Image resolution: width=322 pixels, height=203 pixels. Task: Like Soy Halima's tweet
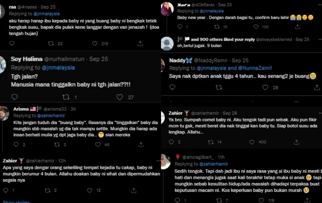pyautogui.click(x=120, y=97)
